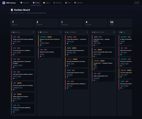Click the In Progress column header icon
This screenshot has width=142, height=119.
pyautogui.click(x=68, y=32)
